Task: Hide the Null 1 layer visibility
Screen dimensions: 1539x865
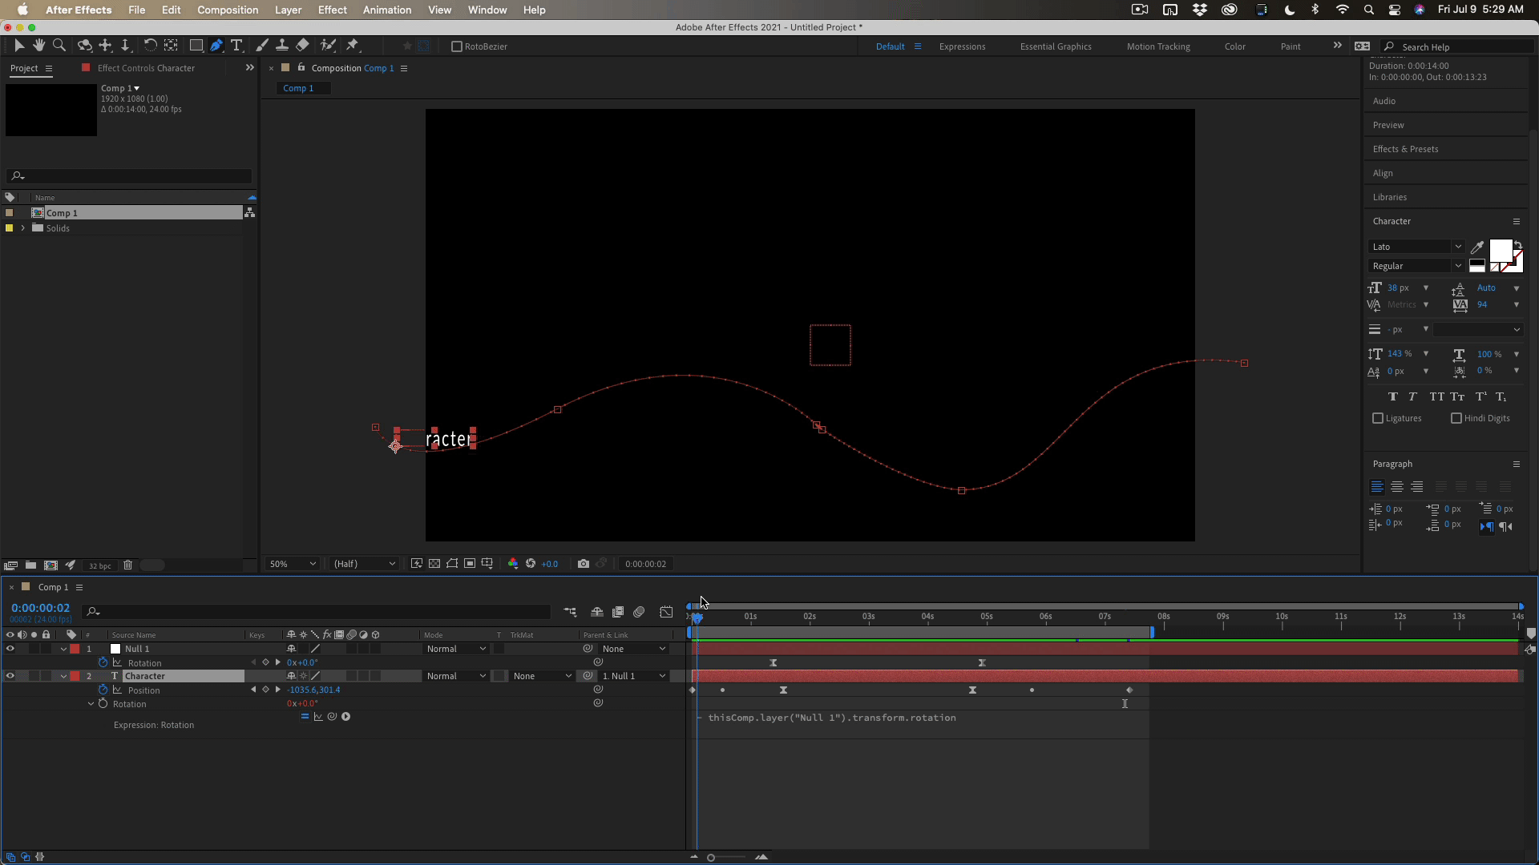Action: click(x=10, y=649)
